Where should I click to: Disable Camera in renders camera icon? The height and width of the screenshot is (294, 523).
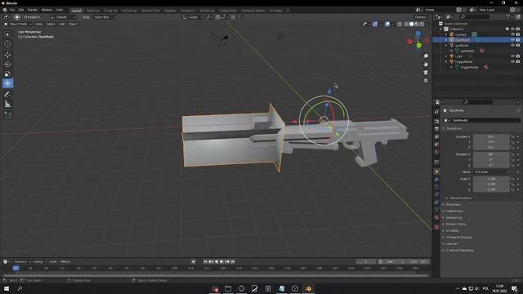pos(518,34)
